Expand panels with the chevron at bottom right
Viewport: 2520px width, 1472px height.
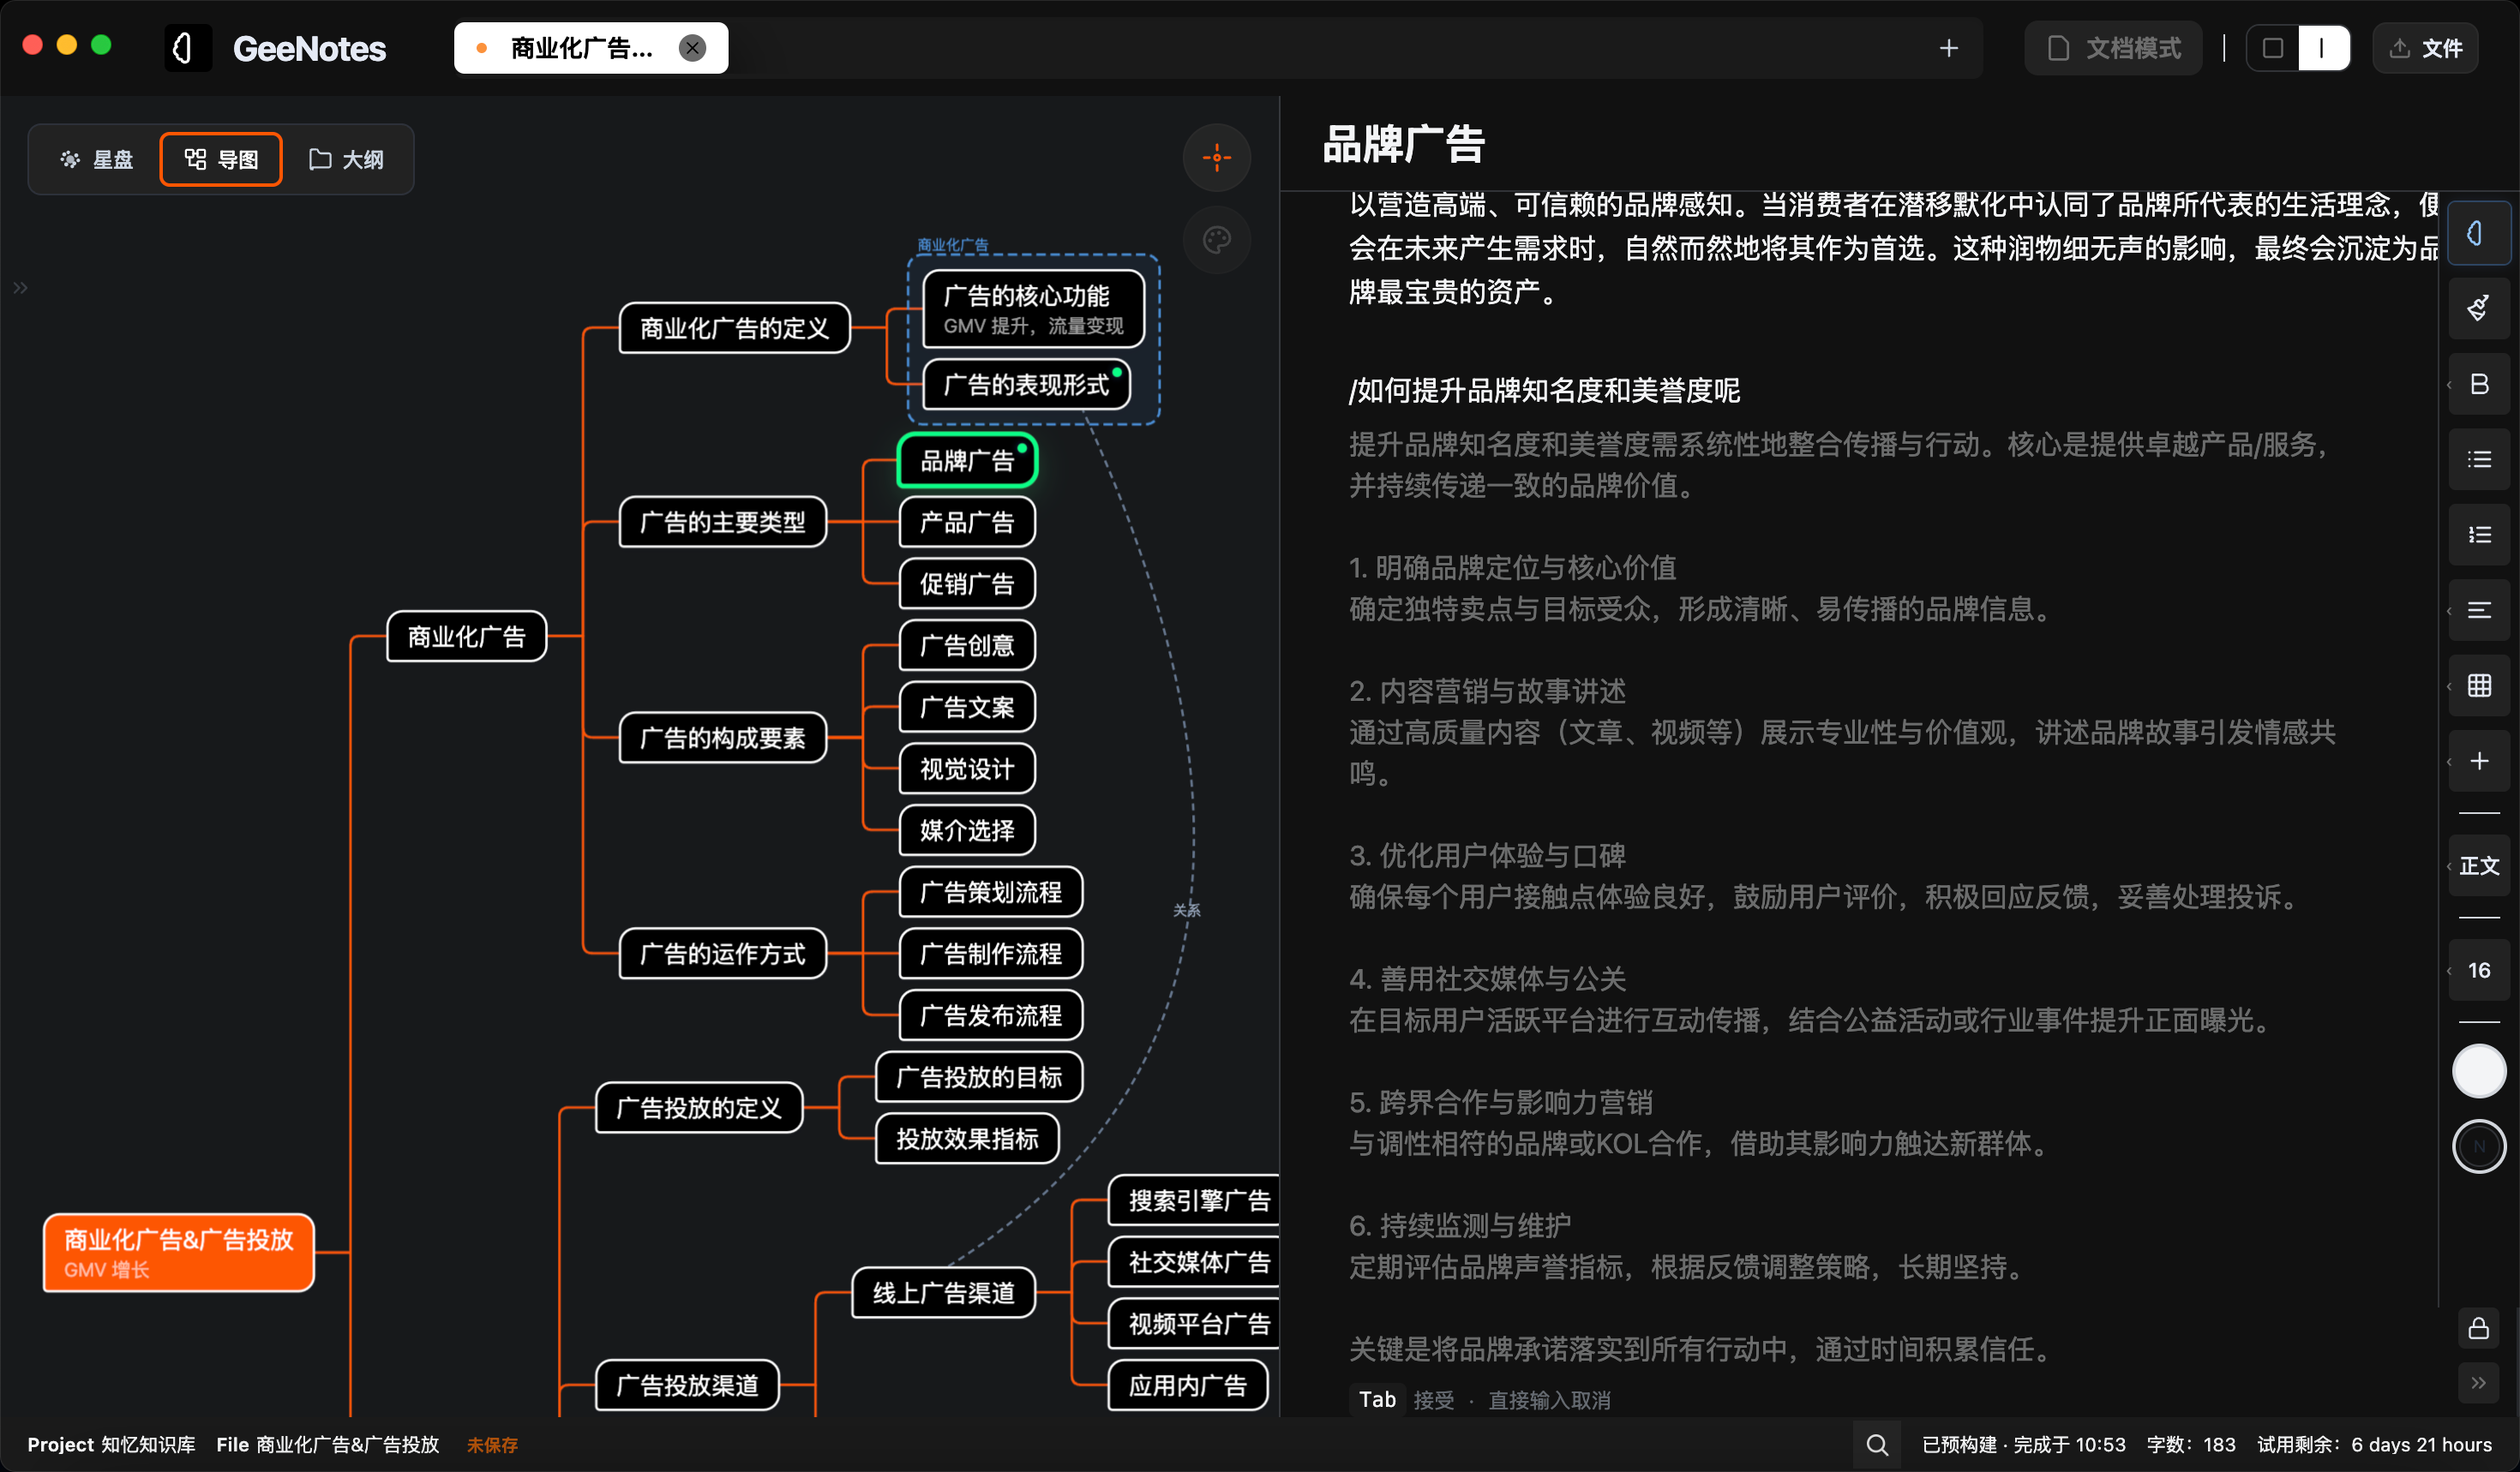click(2478, 1384)
